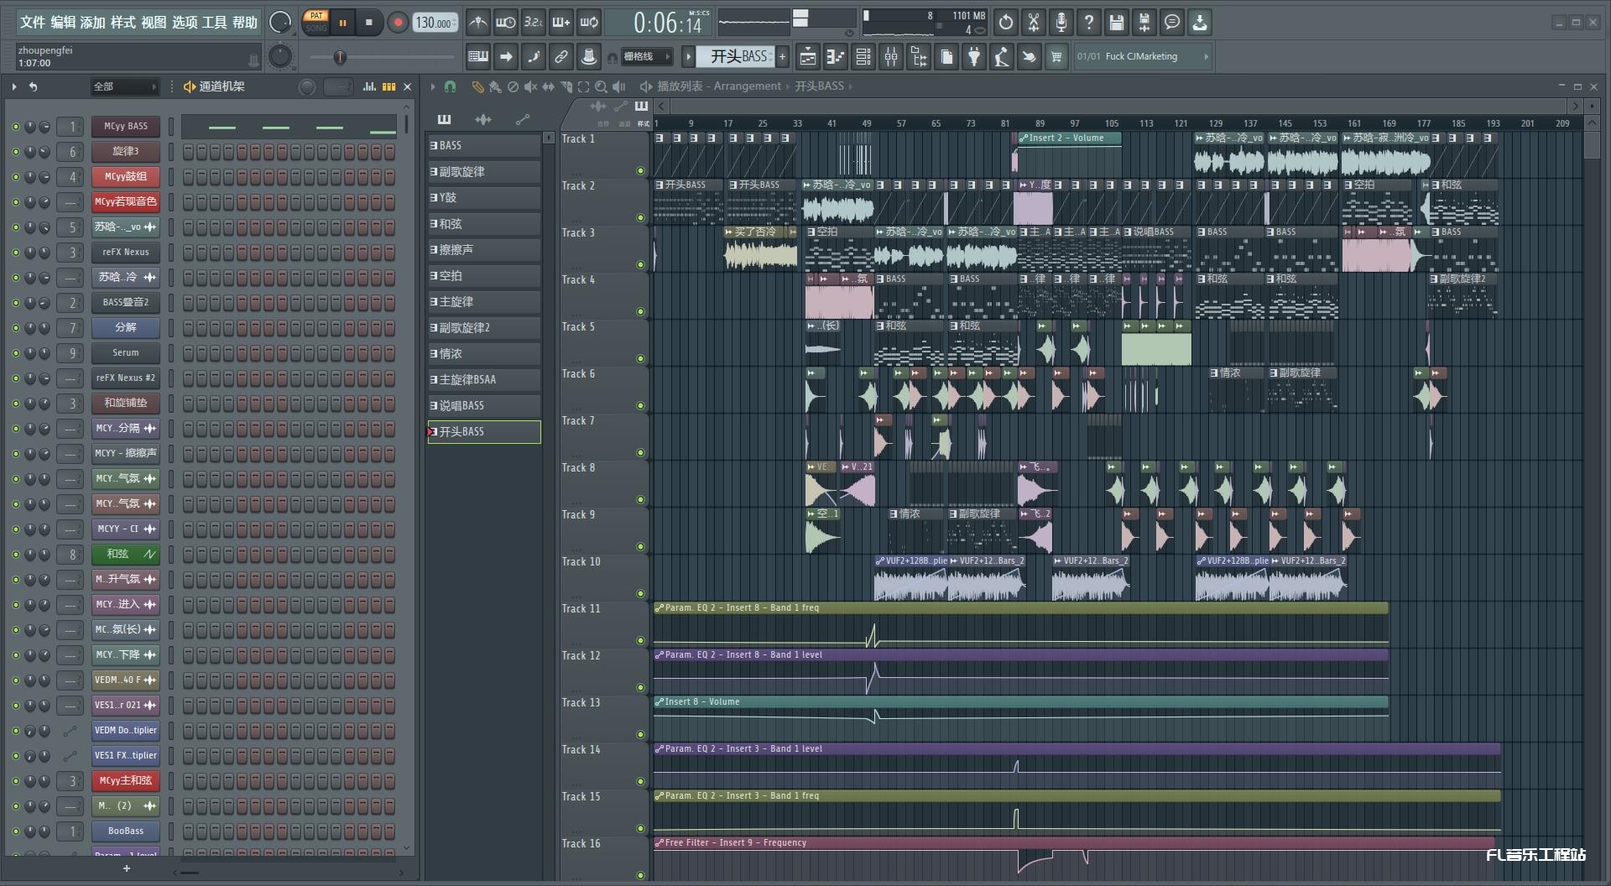Screen dimensions: 1611x886
Task: Open the tempo tapper icon
Action: click(1001, 57)
